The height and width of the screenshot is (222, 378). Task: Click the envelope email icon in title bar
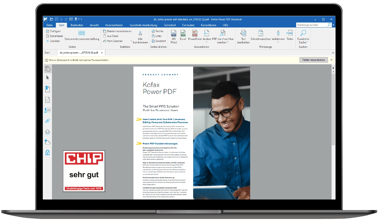(71, 19)
